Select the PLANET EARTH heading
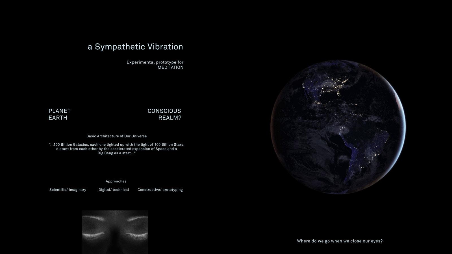This screenshot has height=254, width=452. (x=60, y=114)
